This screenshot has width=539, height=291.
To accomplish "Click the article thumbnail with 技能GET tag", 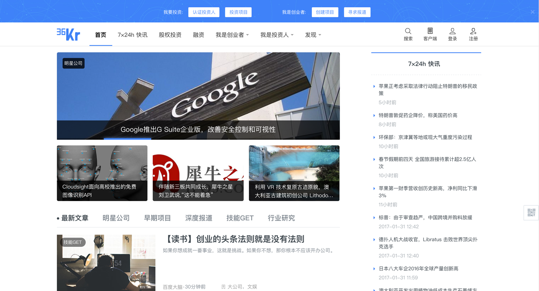I will click(106, 263).
